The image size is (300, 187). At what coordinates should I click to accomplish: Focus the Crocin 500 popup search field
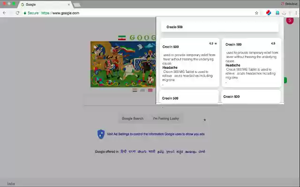[220, 27]
